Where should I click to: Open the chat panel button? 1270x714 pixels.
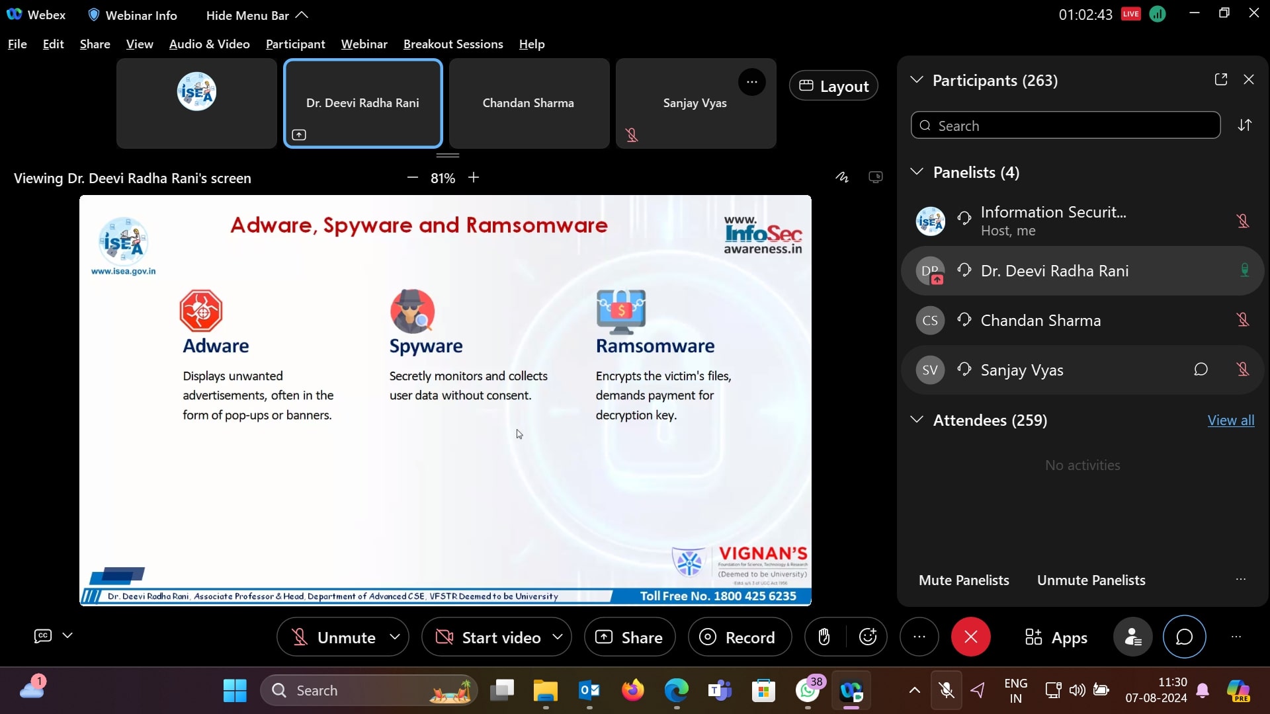tap(1184, 637)
